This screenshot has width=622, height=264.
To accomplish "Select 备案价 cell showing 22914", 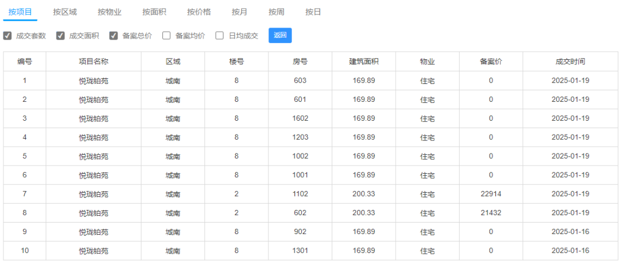I will tap(491, 194).
